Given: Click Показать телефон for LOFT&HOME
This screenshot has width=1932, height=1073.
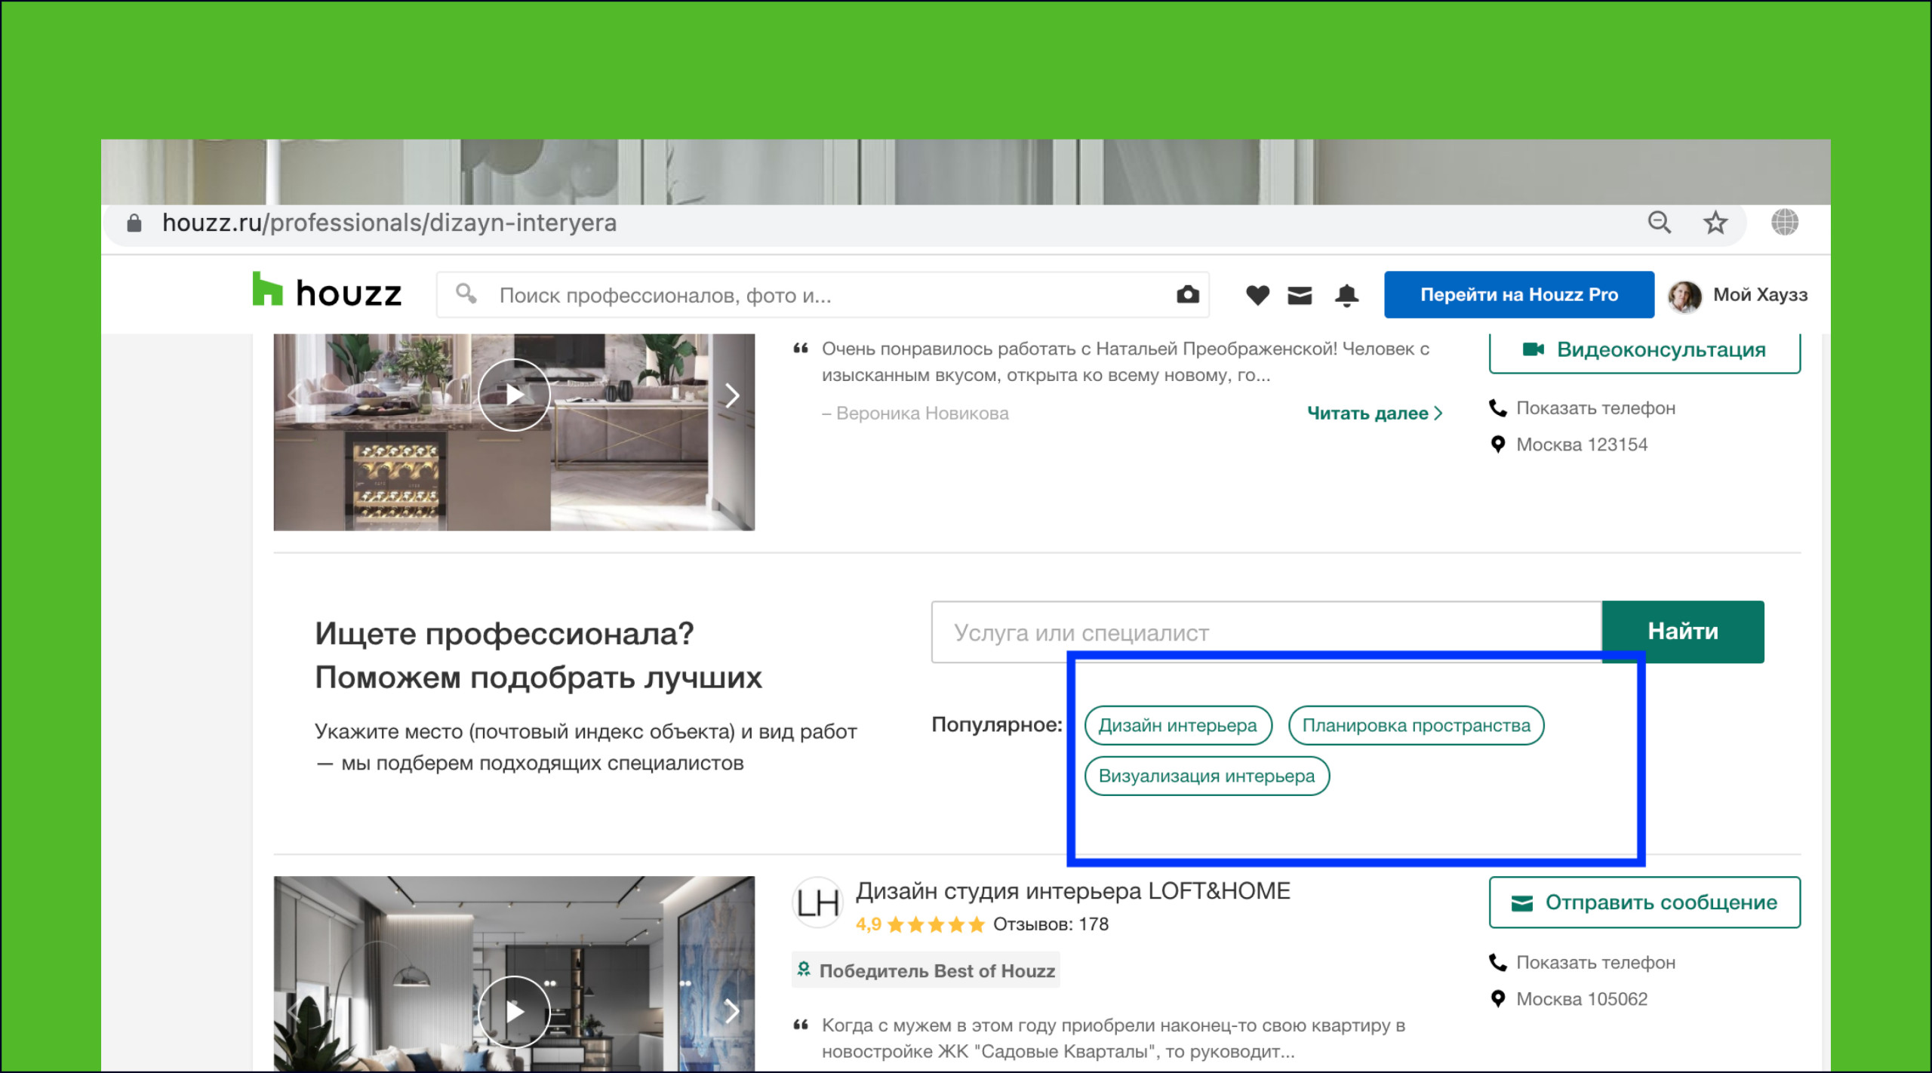Looking at the screenshot, I should (x=1595, y=963).
